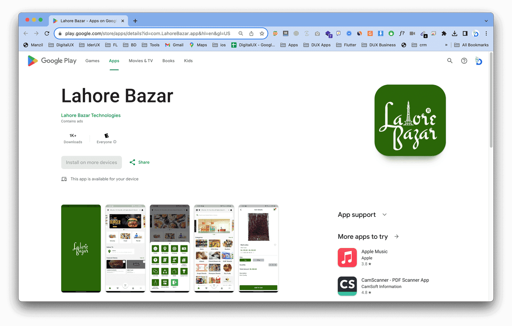Image resolution: width=512 pixels, height=326 pixels.
Task: Click the f? font finder extension icon
Action: [x=402, y=33]
